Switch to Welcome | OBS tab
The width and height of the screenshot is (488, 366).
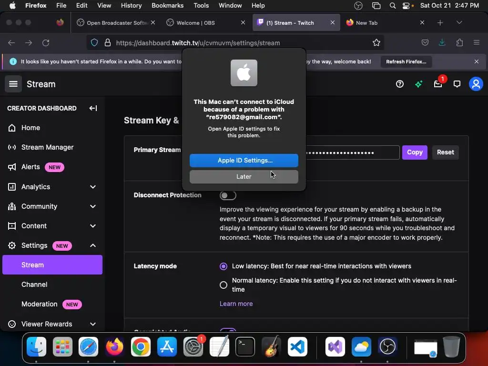pos(205,23)
